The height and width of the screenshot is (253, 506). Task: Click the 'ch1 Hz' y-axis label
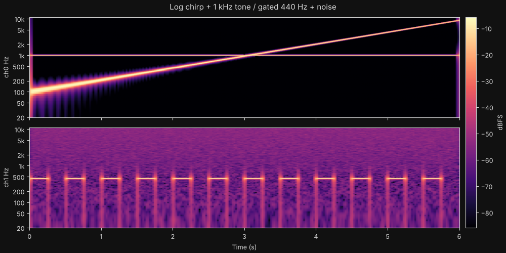(x=6, y=178)
